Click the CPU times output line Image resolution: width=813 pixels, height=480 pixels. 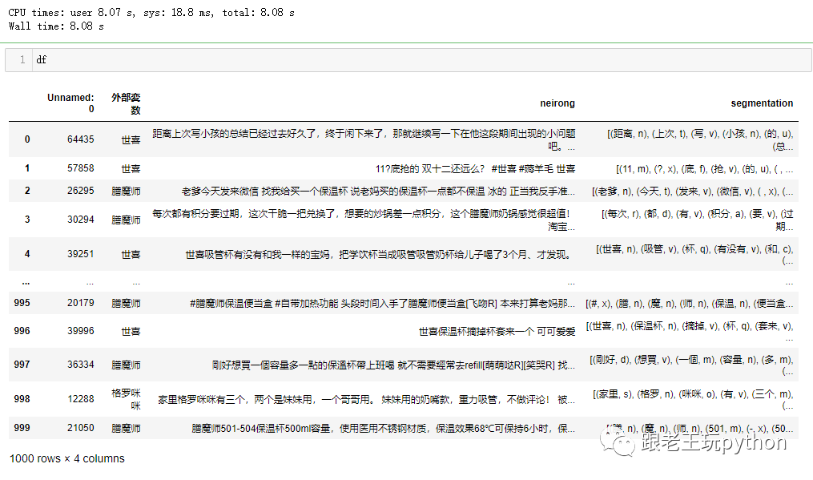point(152,13)
